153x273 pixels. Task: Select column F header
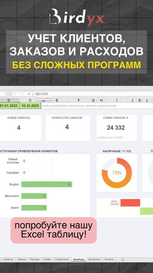point(79,100)
